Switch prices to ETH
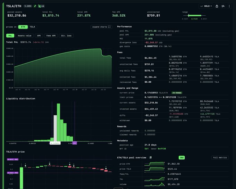The height and width of the screenshot is (189, 236). (x=23, y=27)
